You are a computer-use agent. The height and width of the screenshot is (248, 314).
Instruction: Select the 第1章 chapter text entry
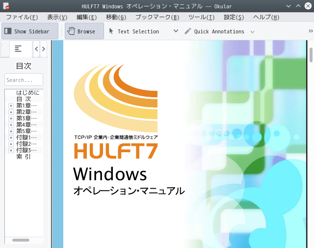26,106
